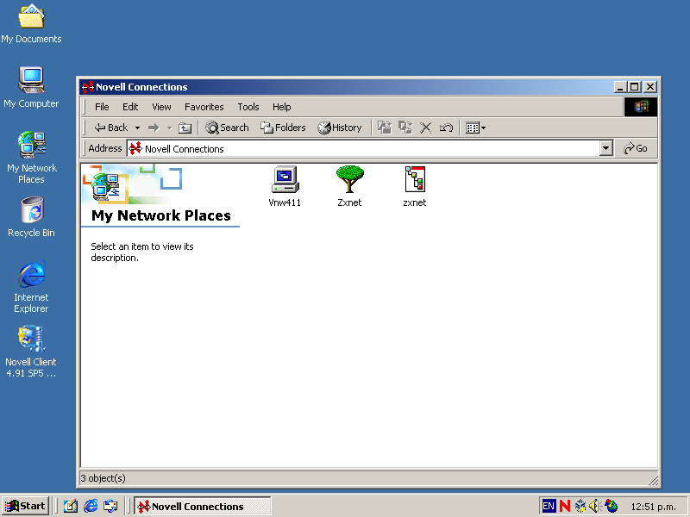Click the Undo toolbar icon
Viewport: 690px width, 517px height.
click(x=446, y=128)
